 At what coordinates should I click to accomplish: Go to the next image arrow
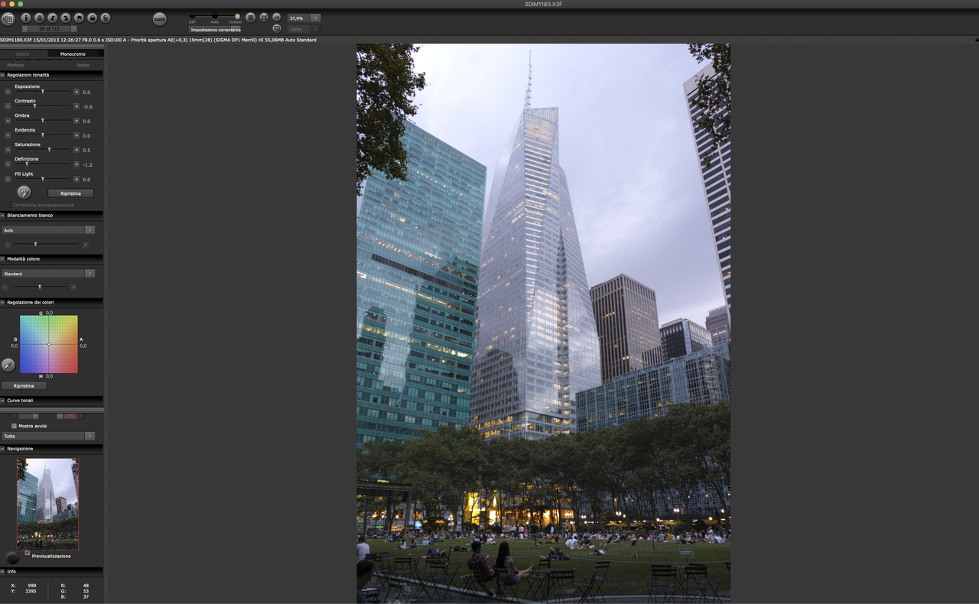point(74,28)
